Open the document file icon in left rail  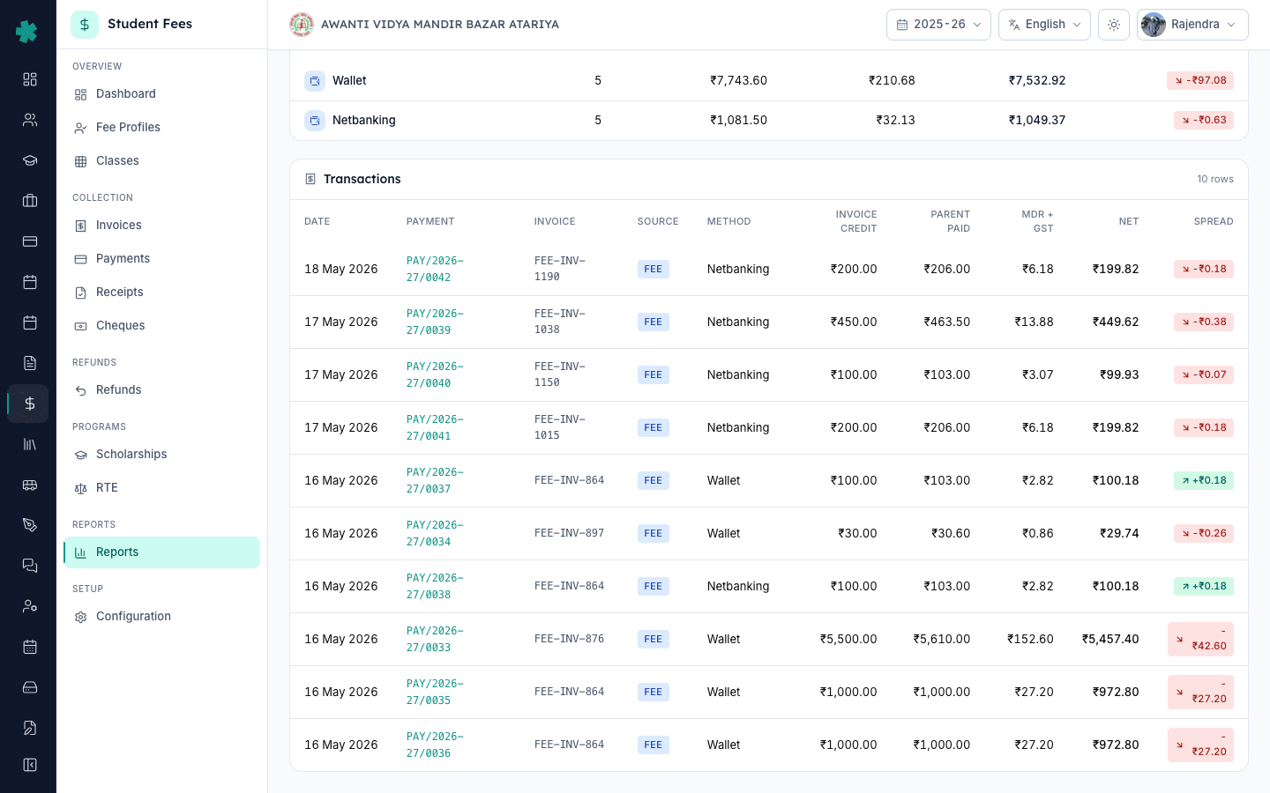coord(30,363)
